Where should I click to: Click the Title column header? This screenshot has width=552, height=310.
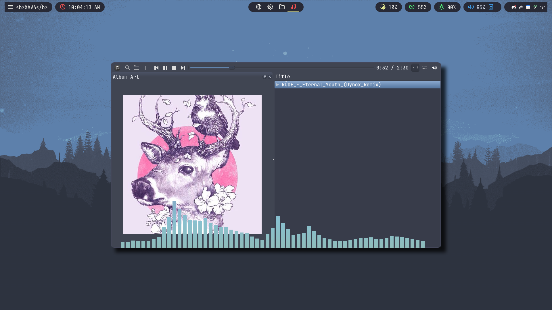[283, 77]
